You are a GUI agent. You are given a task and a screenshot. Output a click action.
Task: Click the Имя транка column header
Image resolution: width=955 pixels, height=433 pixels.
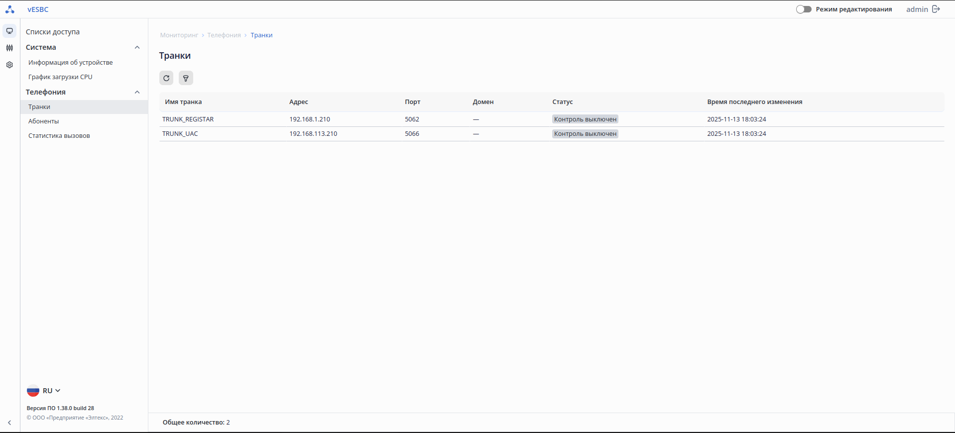(x=183, y=102)
